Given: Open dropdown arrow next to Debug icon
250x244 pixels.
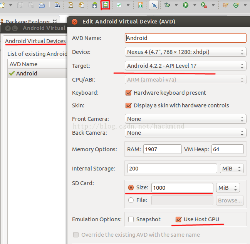Looking at the screenshot, I should tap(176, 5).
